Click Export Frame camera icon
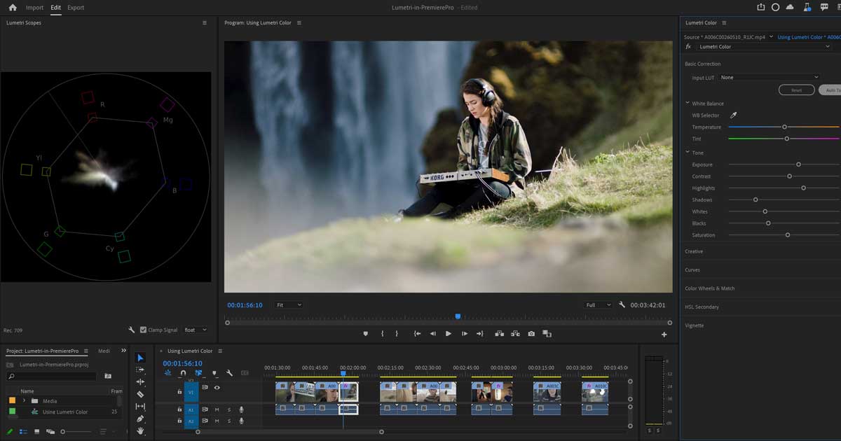 click(531, 334)
